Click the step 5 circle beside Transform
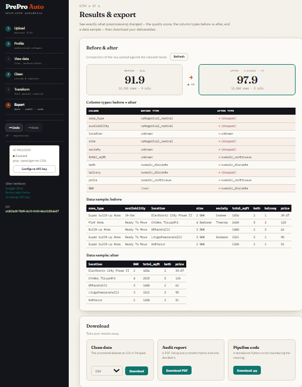 (8, 90)
